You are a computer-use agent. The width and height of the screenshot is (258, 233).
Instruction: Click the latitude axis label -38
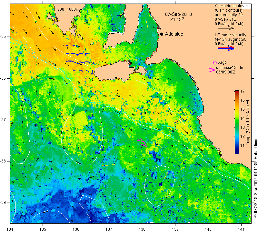click(4, 161)
